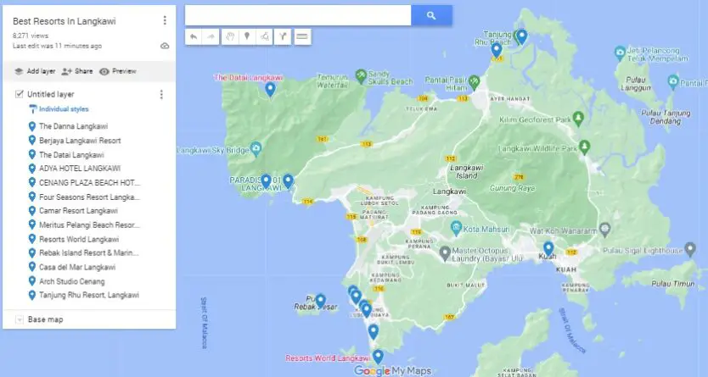Select Tanjung Rhu Resort, Langkawi entry
The image size is (708, 377).
coord(89,296)
